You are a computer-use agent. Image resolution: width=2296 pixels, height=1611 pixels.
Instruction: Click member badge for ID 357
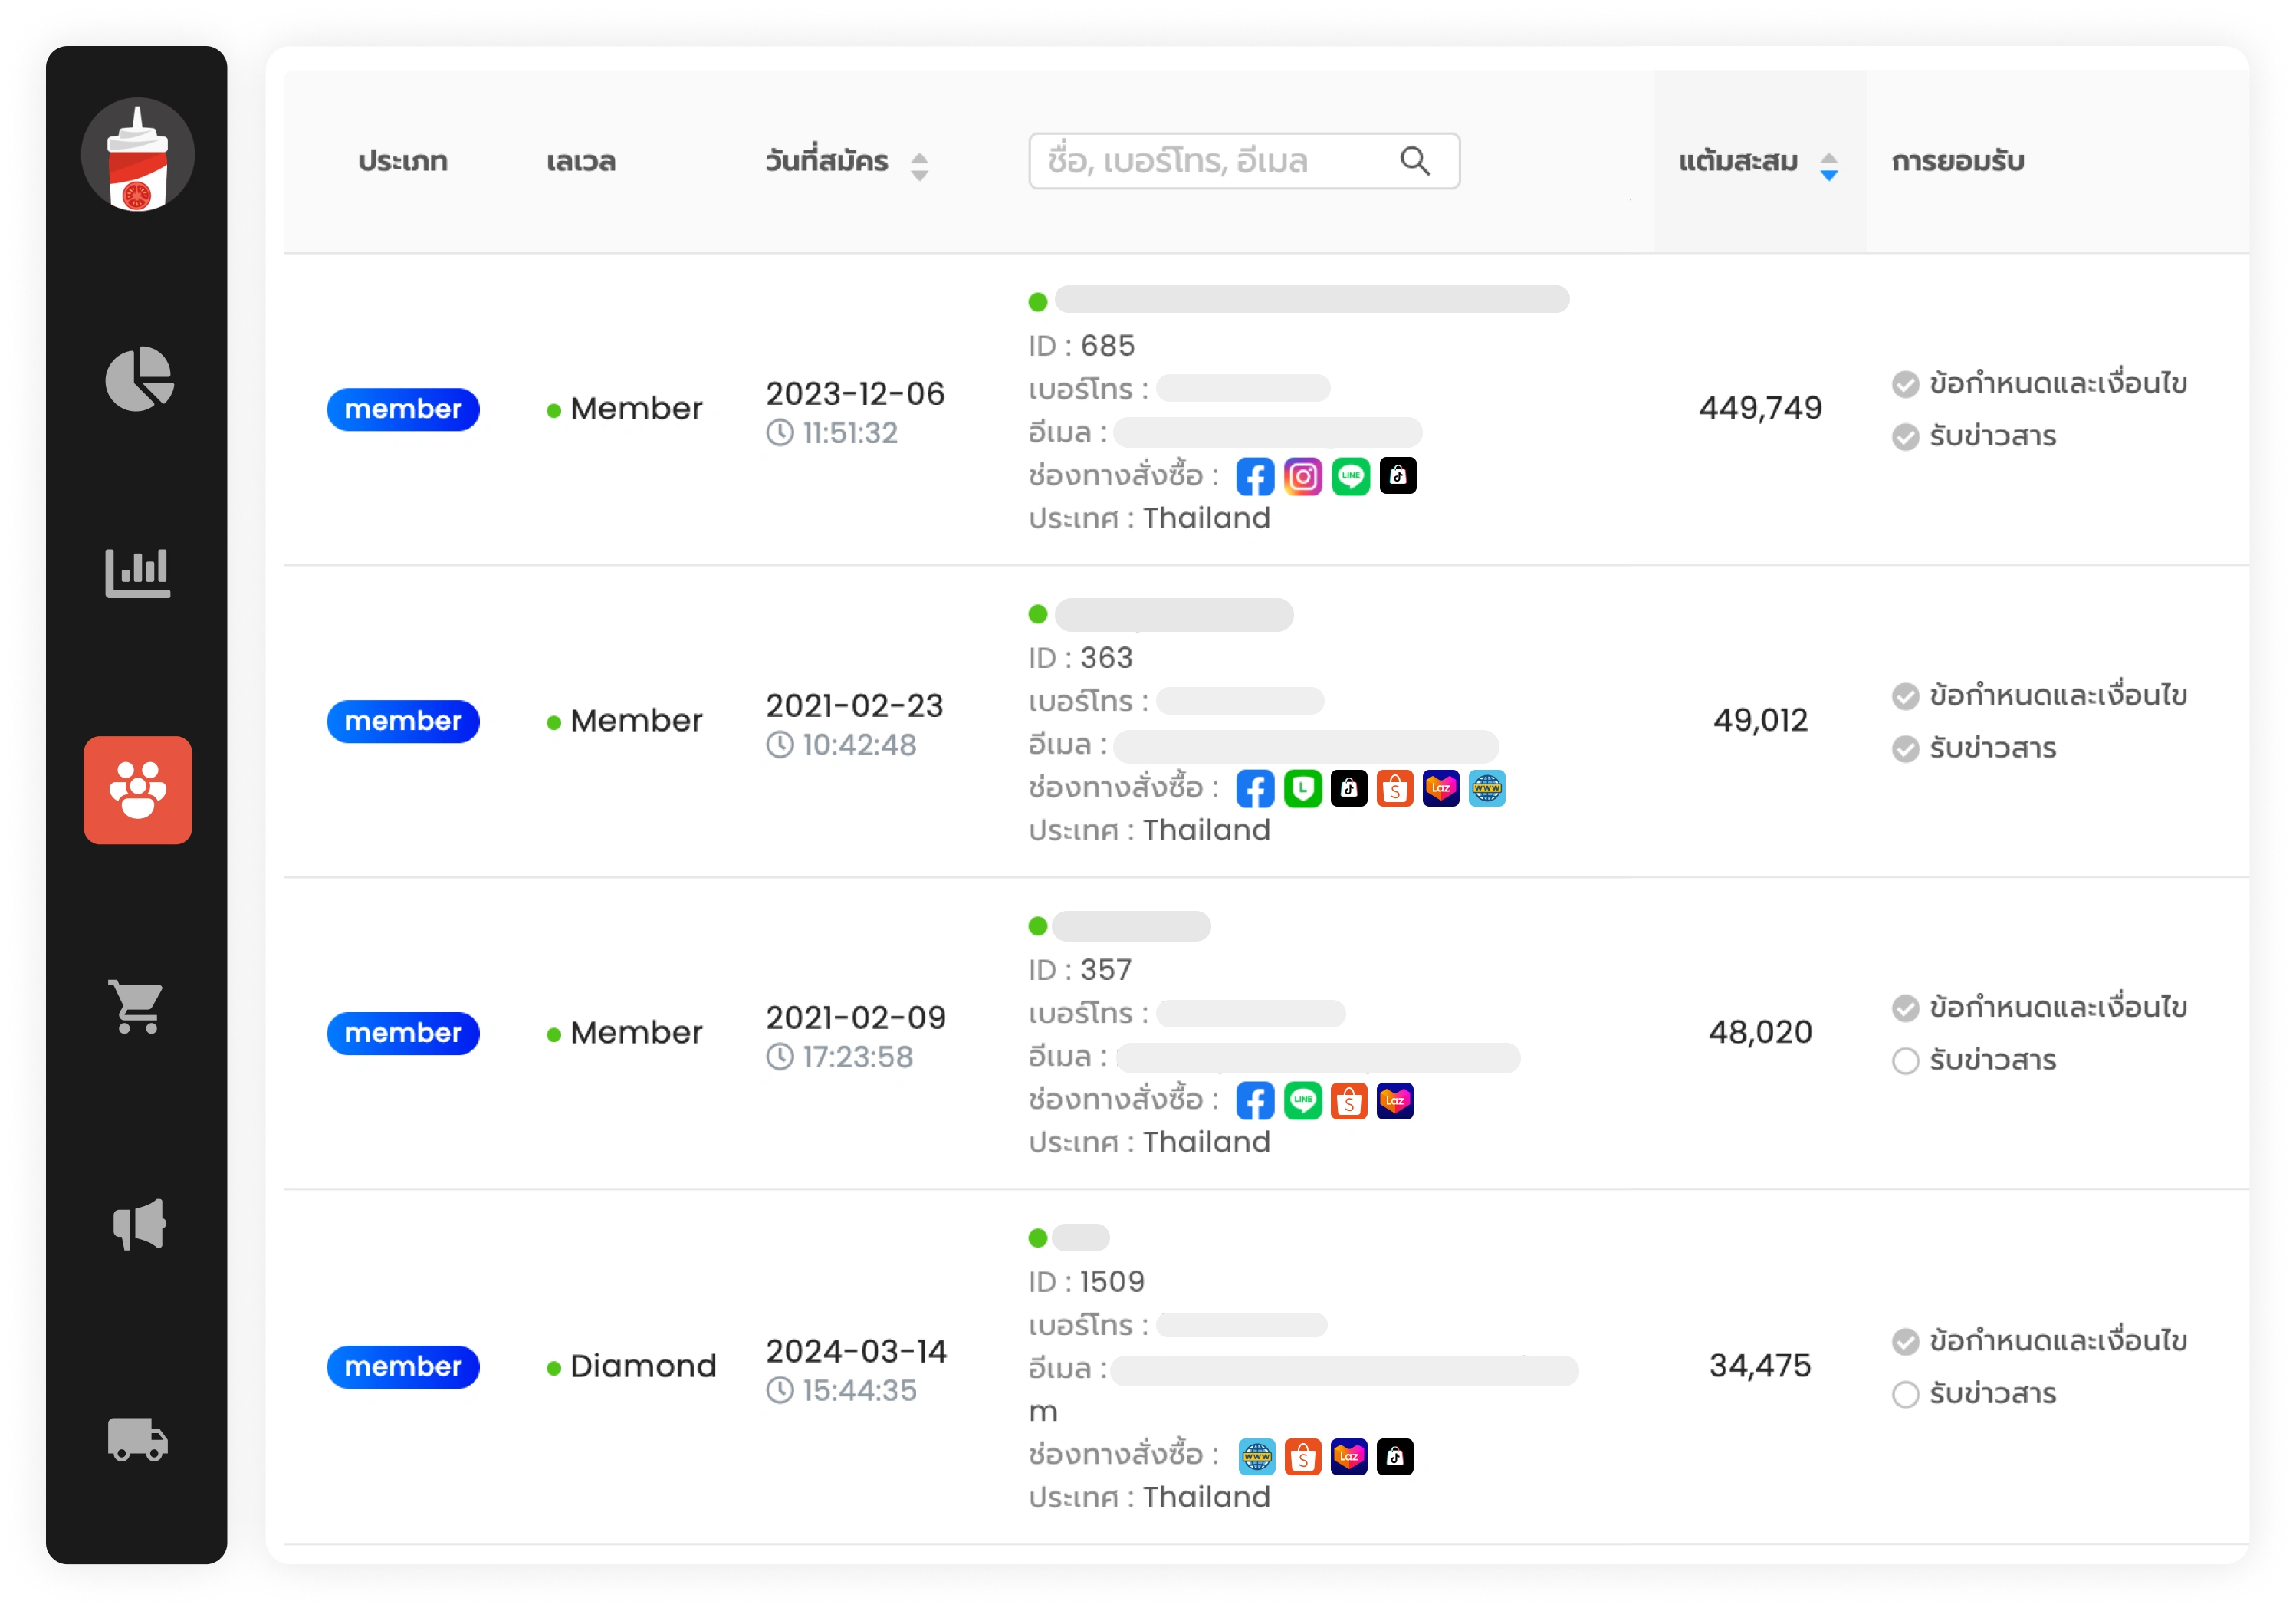[x=403, y=1033]
